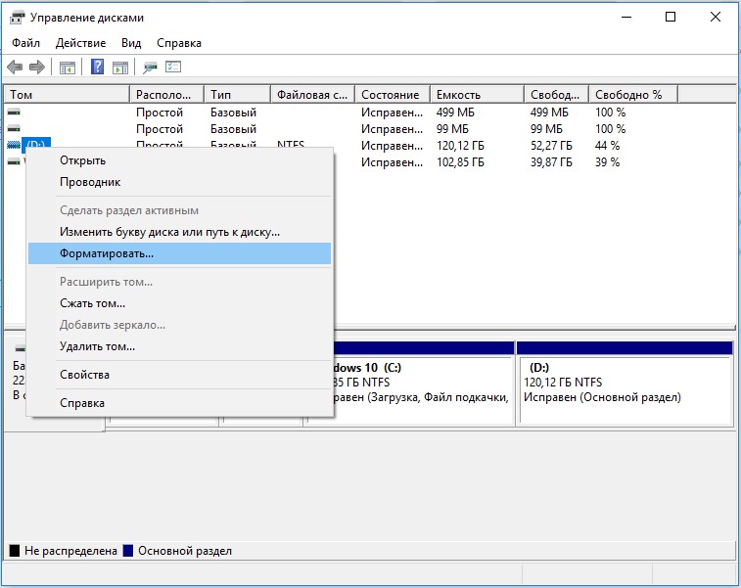Screen dimensions: 741x588
Task: Select the (D:) partition block 120,12 ГБ NTFS
Action: point(625,384)
